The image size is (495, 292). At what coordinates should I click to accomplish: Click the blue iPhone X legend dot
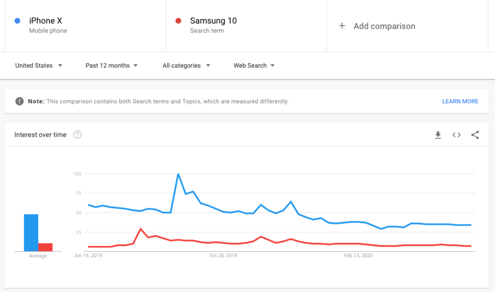pyautogui.click(x=18, y=21)
